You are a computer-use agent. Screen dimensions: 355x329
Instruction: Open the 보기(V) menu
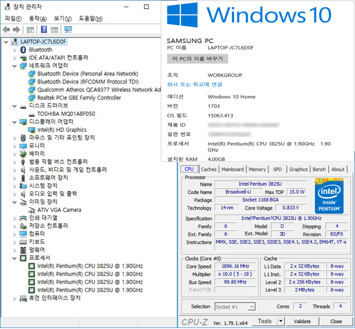click(63, 19)
